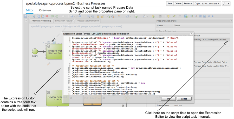Click the Redo arrow icon
Screen dimensions: 234x119
tap(57, 16)
